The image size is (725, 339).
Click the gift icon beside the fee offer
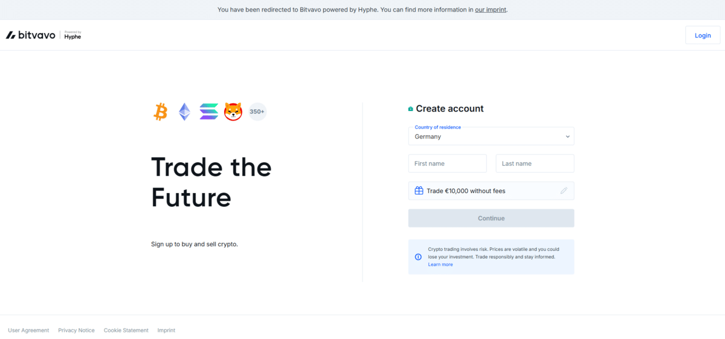pos(419,191)
